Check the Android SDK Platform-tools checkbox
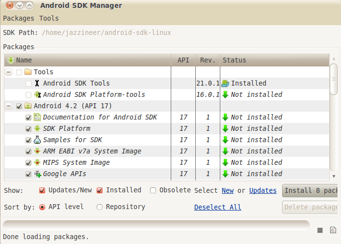This screenshot has height=244, width=341. pos(28,95)
